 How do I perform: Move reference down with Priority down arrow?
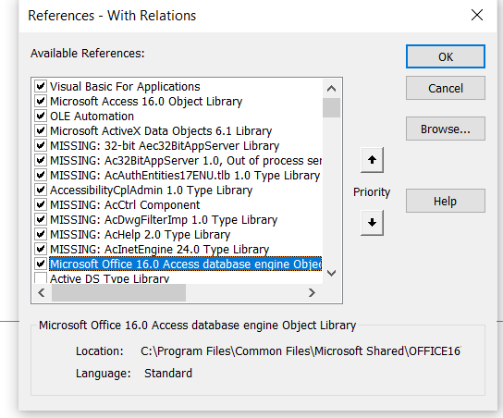(x=372, y=223)
